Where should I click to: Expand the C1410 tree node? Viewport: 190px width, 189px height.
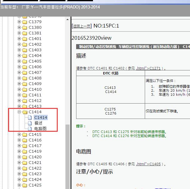point(19,89)
